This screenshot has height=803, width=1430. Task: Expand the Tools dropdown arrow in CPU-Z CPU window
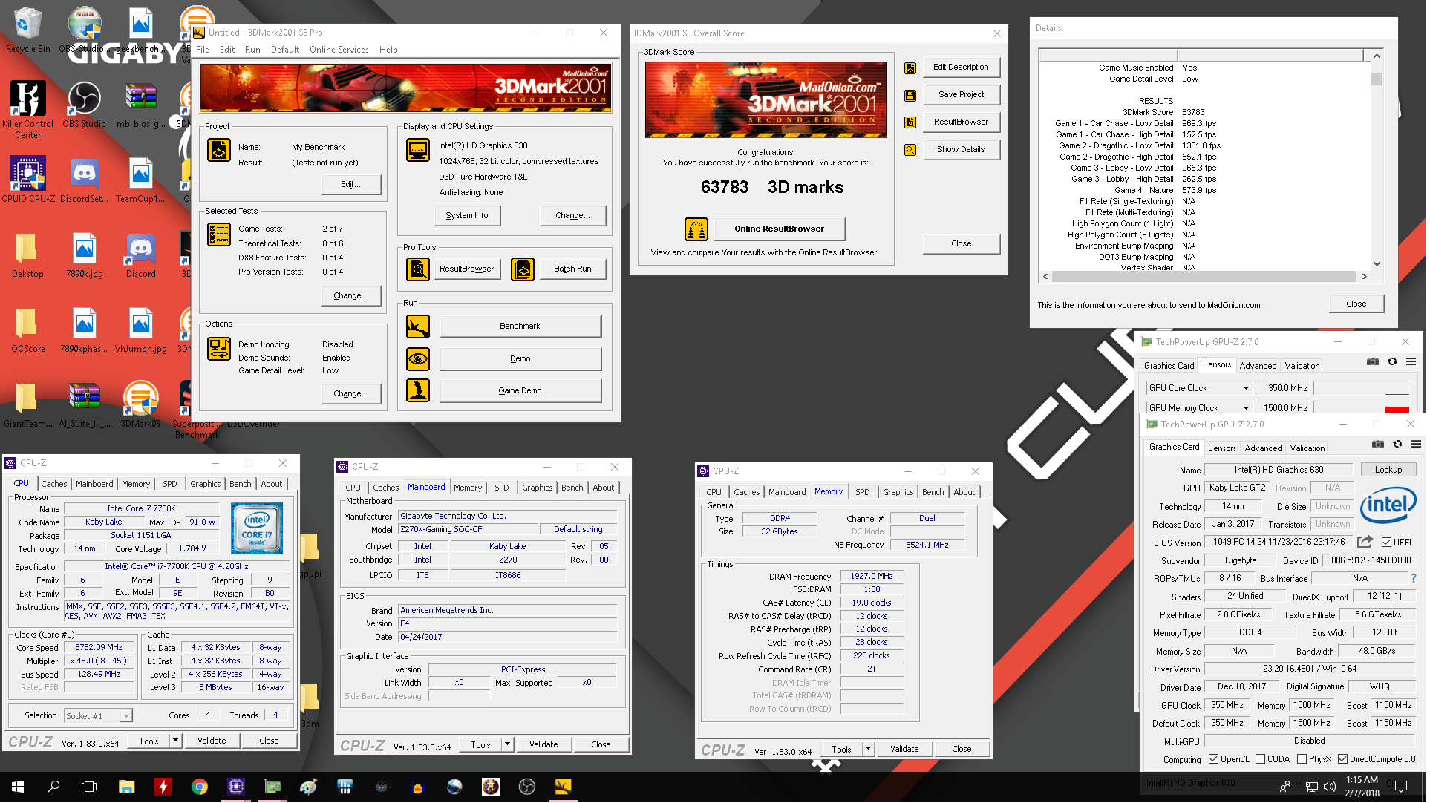[176, 742]
